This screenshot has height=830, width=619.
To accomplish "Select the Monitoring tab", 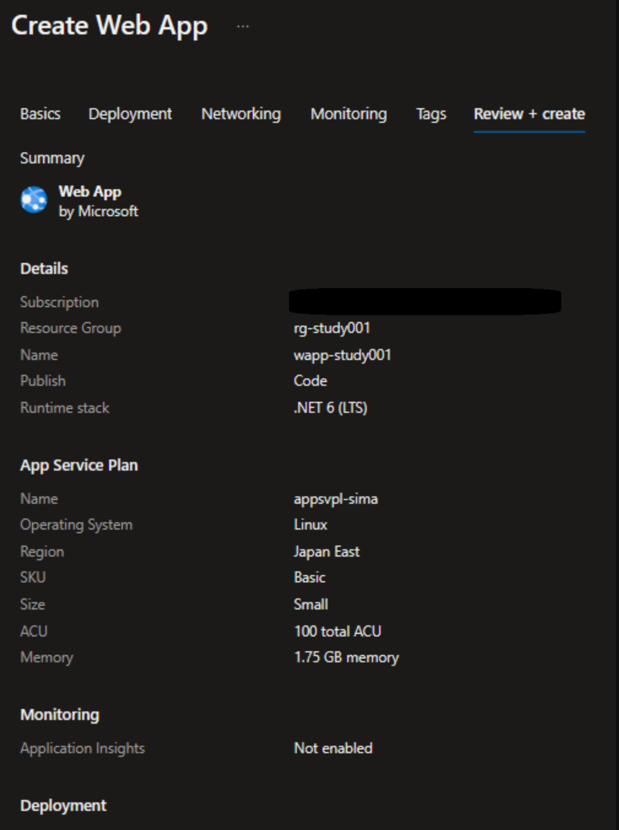I will click(x=348, y=114).
